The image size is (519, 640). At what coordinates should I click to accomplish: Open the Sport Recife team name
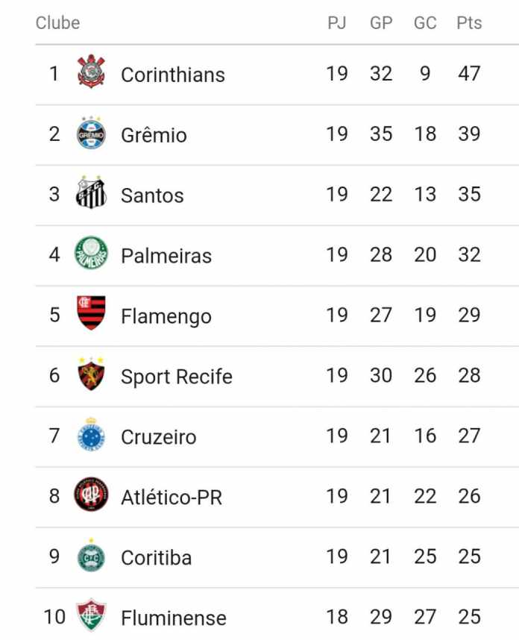[x=176, y=377]
